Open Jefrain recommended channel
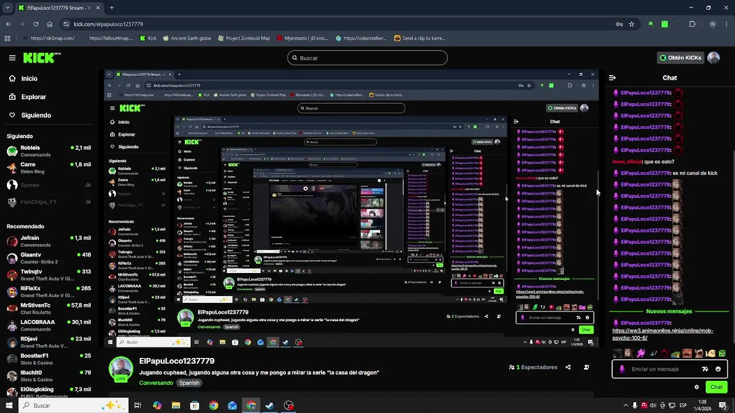 coord(49,241)
